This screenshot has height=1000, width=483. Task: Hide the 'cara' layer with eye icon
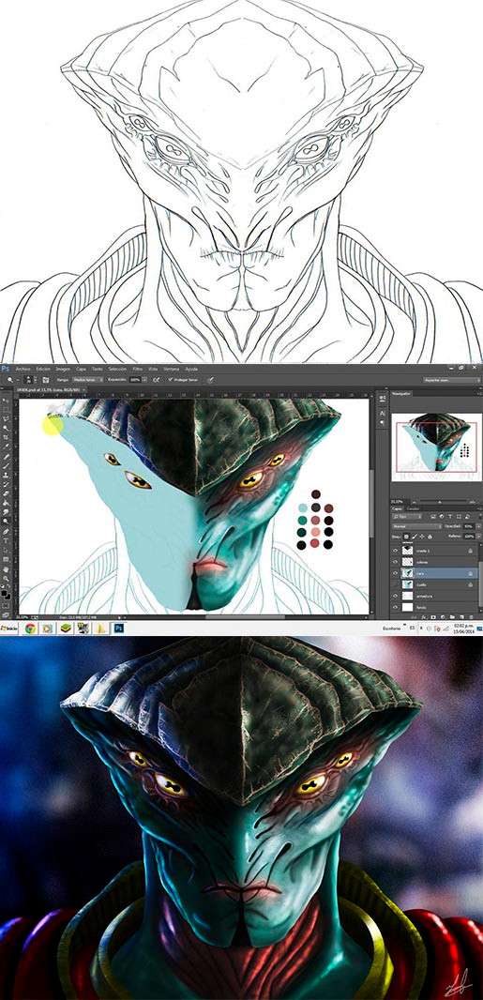pos(395,573)
